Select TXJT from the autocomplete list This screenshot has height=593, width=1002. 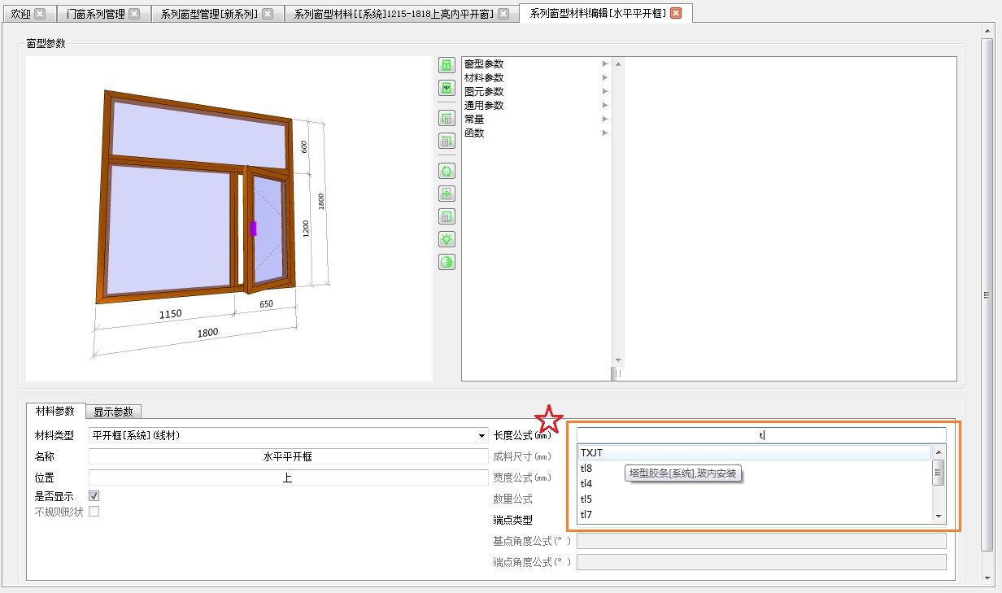755,453
